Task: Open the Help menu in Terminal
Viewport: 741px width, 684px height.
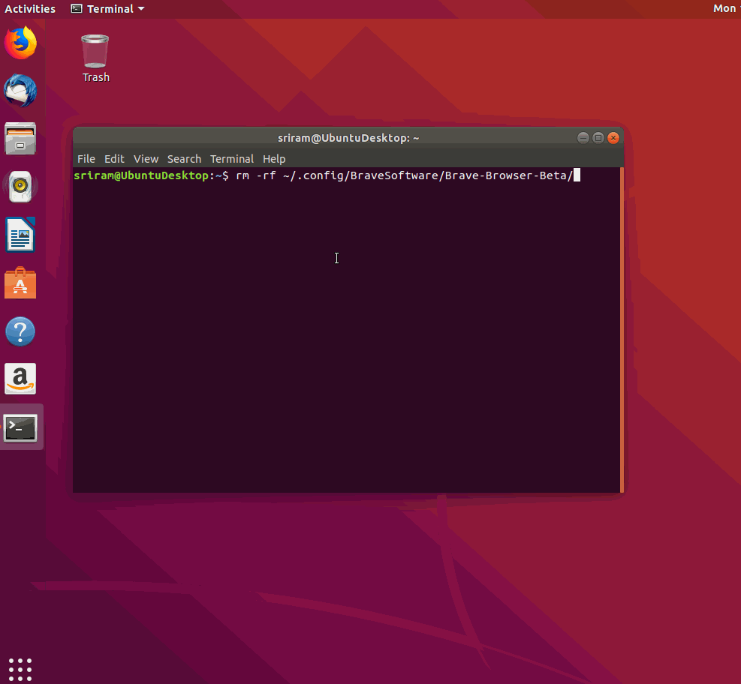Action: [x=274, y=159]
